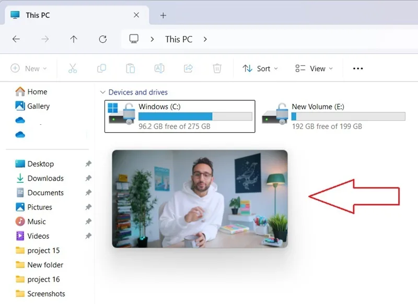This screenshot has width=418, height=304.
Task: Select the New Volume (E:) drive
Action: [x=333, y=116]
